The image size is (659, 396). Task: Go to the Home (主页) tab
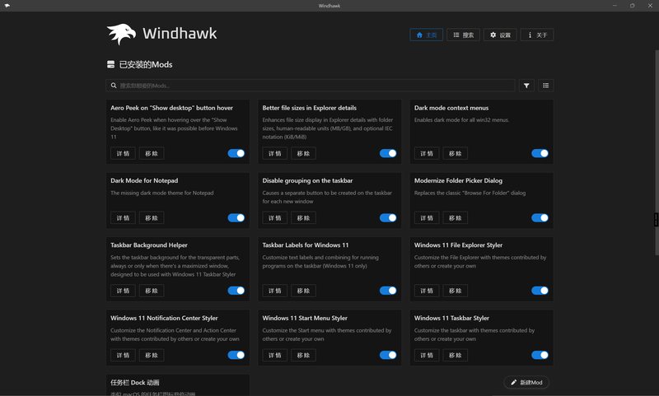point(426,35)
